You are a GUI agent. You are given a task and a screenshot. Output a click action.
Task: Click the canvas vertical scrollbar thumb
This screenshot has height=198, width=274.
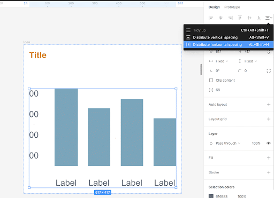point(201,69)
